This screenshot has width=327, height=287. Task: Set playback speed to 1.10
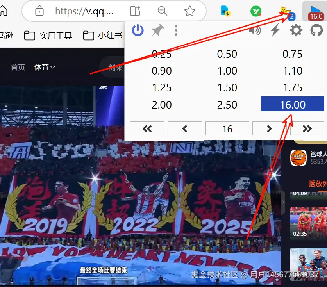[x=292, y=71]
